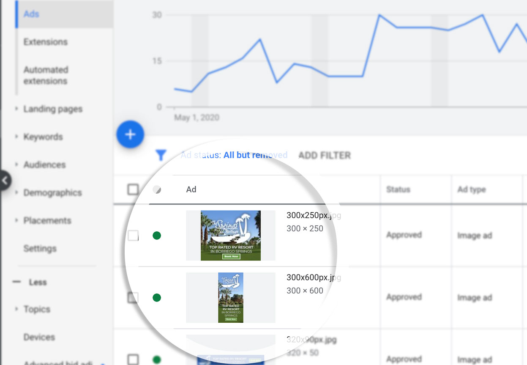Collapse sidebar options with the Less toggle

pos(37,282)
